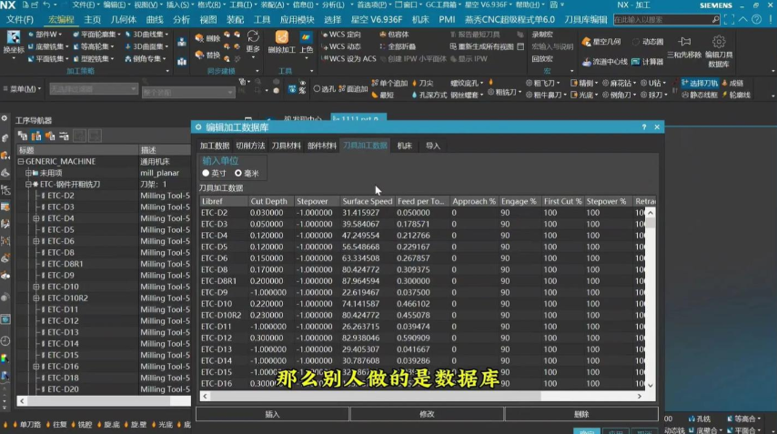
Task: Click the search magnifier icon
Action: click(x=715, y=19)
